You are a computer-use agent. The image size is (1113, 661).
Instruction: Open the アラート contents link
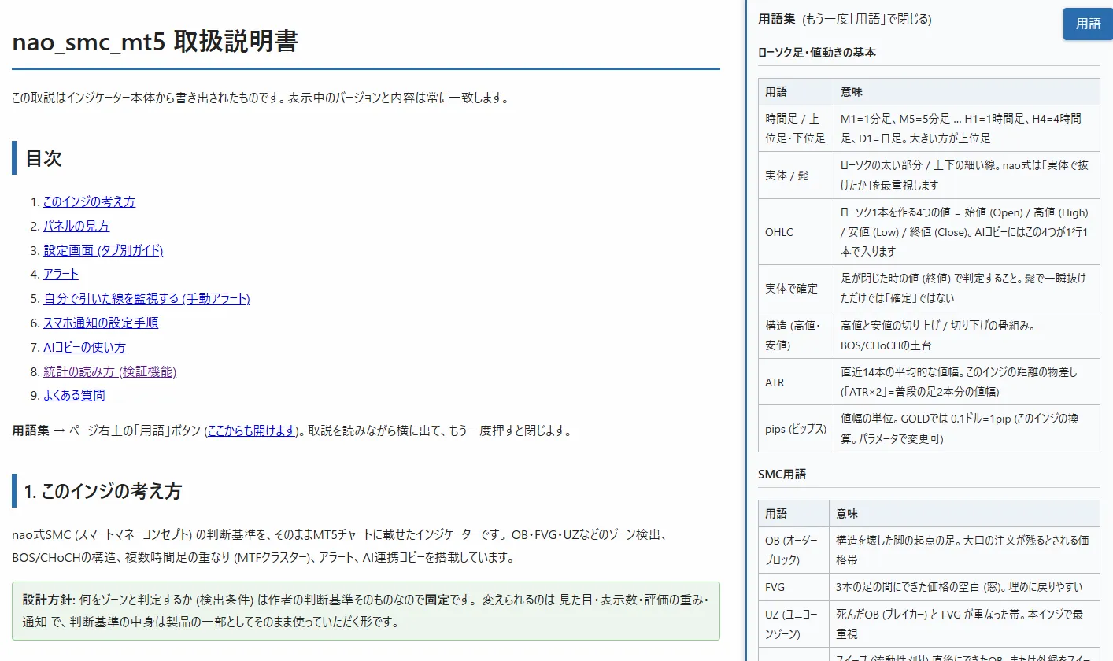tap(61, 274)
